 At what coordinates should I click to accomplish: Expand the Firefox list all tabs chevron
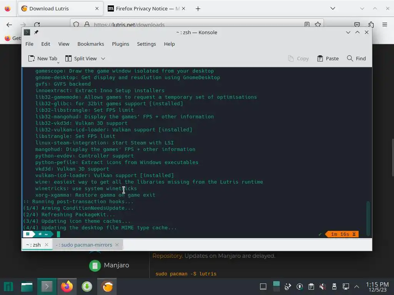click(333, 8)
